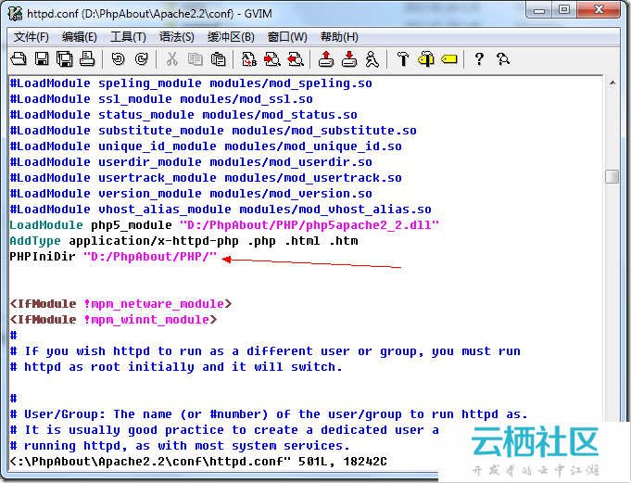Open the 文件(F) menu
This screenshot has height=483, width=631.
tap(31, 37)
